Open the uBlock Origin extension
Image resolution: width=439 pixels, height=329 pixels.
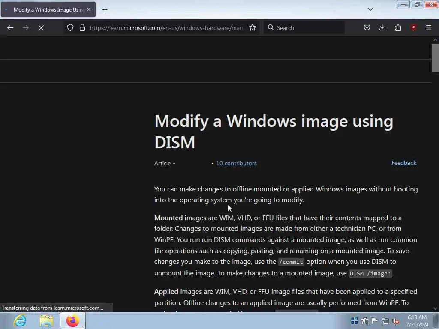pyautogui.click(x=413, y=27)
